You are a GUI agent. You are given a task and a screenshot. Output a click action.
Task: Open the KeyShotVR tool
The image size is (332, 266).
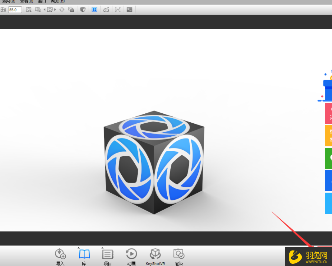(x=155, y=257)
